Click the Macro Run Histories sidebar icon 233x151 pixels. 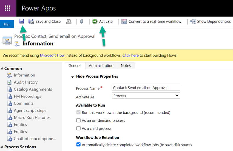(x=10, y=118)
